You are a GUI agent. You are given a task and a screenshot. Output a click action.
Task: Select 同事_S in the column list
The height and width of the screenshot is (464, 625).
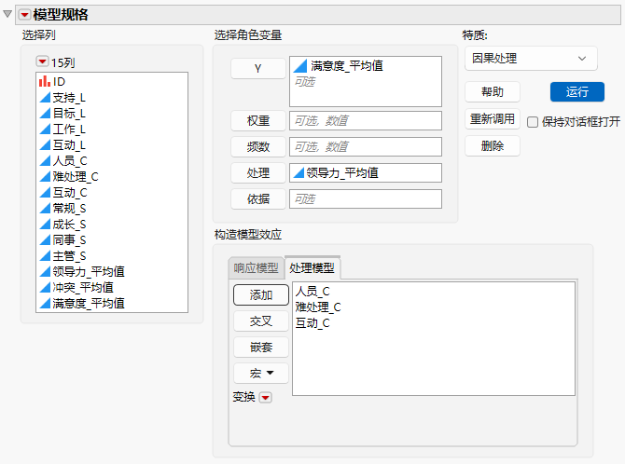click(x=69, y=240)
